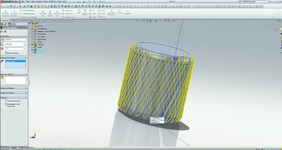Viewport: 282px width, 150px height.
Task: Open the Hole Wizard tool
Action: click(x=50, y=13)
